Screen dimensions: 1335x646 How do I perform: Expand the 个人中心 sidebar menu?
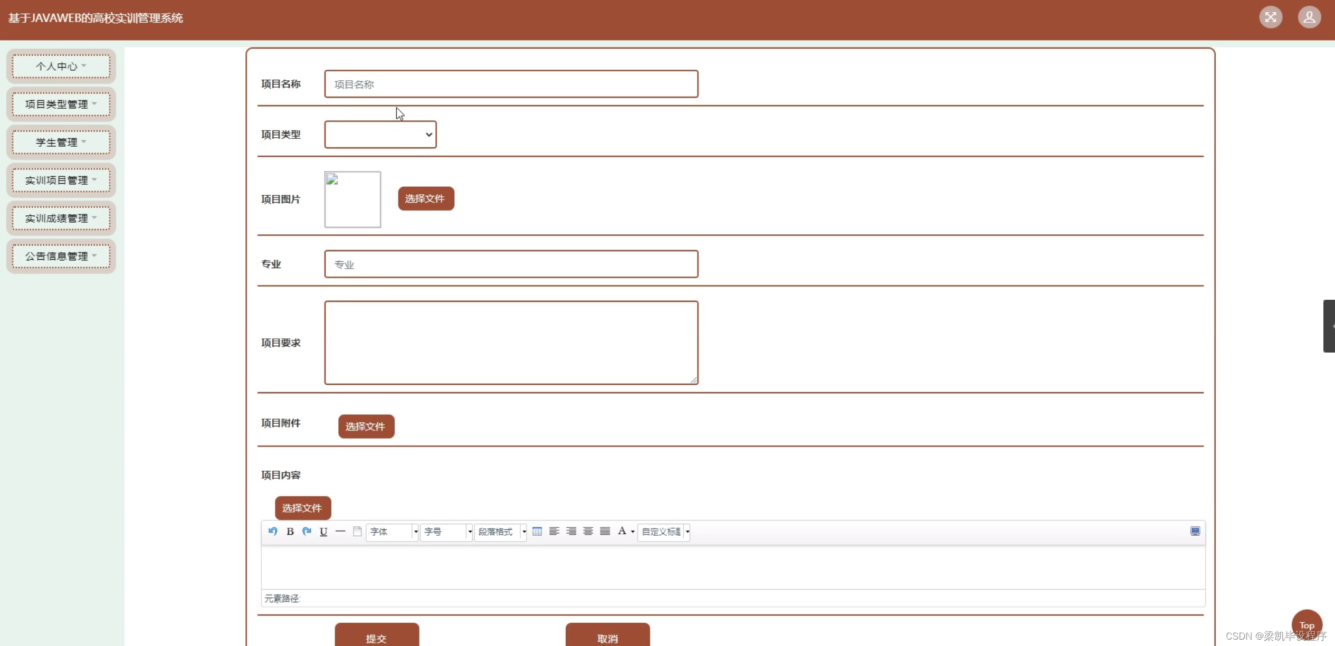61,66
